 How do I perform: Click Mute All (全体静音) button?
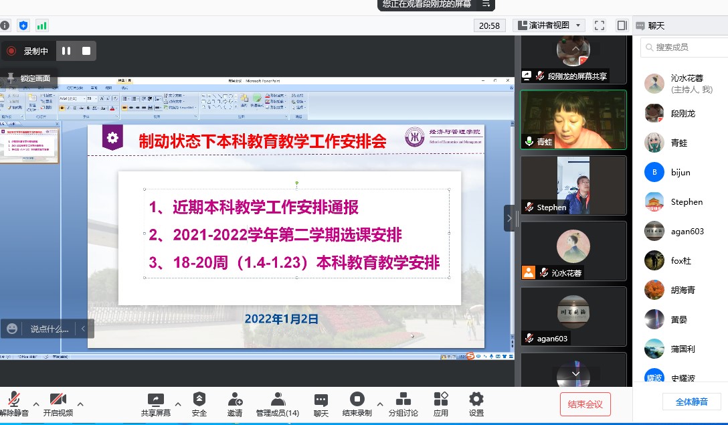tap(691, 402)
